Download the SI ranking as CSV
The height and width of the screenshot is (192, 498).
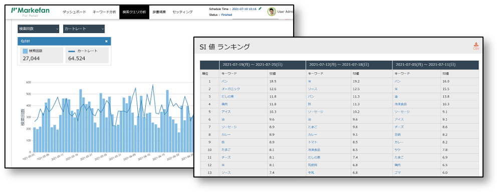[x=476, y=46]
